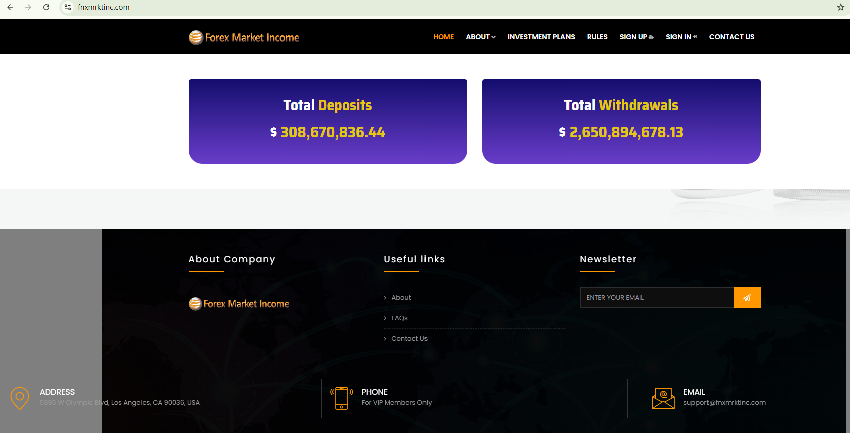Open the HOME menu item
Viewport: 850px width, 433px height.
tap(444, 37)
